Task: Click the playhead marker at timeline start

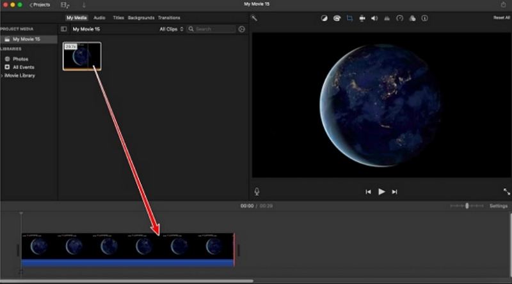Action: click(21, 214)
